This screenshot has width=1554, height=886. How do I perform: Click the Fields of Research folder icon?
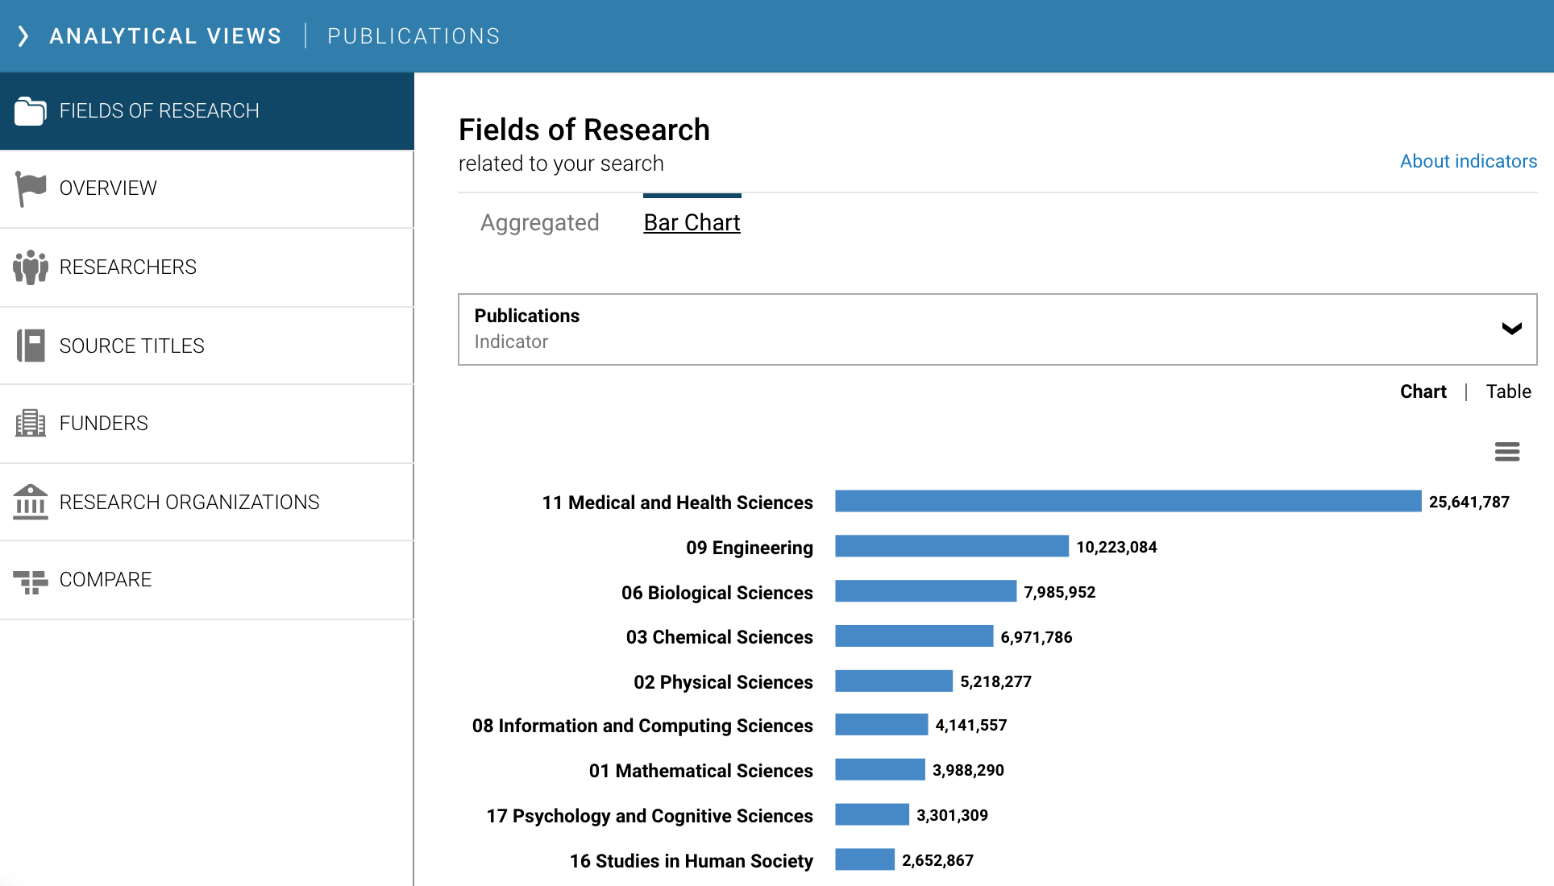(30, 111)
